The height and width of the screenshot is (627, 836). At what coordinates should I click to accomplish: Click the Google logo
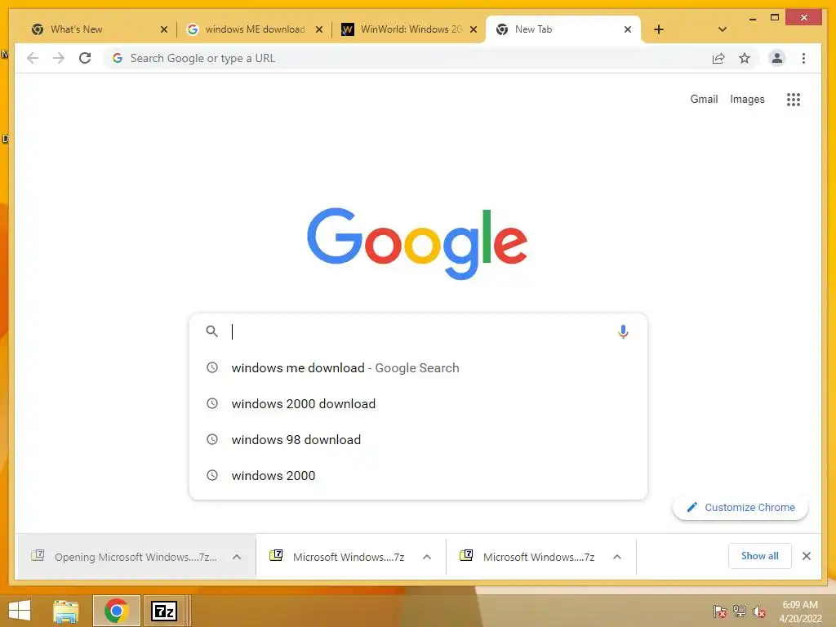pyautogui.click(x=417, y=243)
